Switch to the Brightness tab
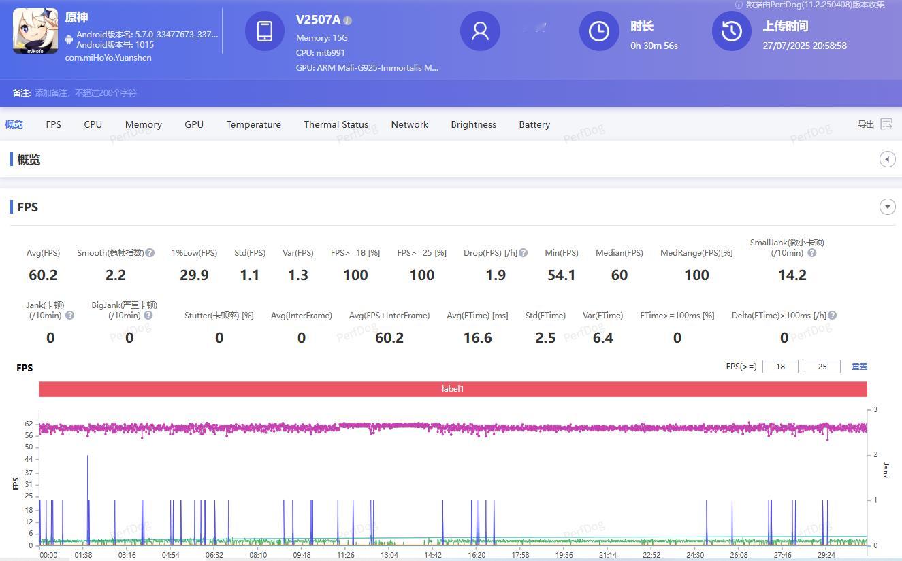 pyautogui.click(x=473, y=124)
